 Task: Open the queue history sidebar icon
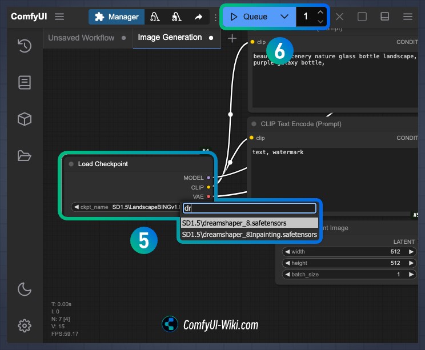tap(25, 46)
